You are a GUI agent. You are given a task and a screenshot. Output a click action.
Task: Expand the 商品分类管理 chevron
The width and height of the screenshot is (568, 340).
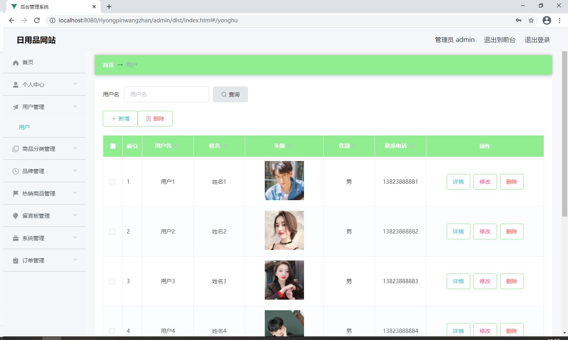75,148
